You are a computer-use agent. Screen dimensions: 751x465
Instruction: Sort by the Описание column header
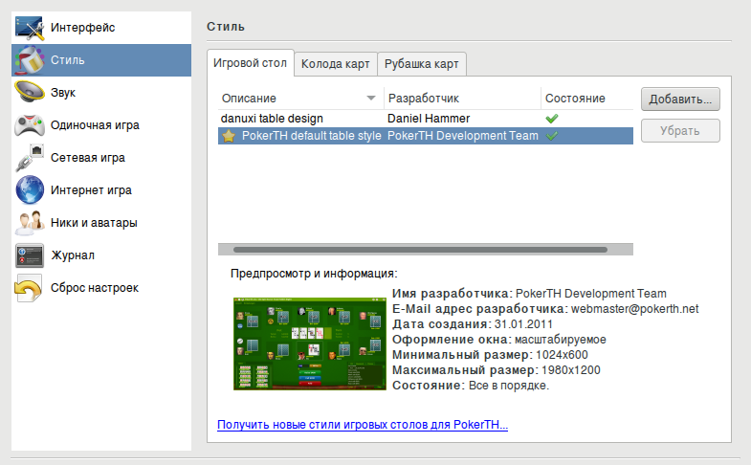point(300,99)
